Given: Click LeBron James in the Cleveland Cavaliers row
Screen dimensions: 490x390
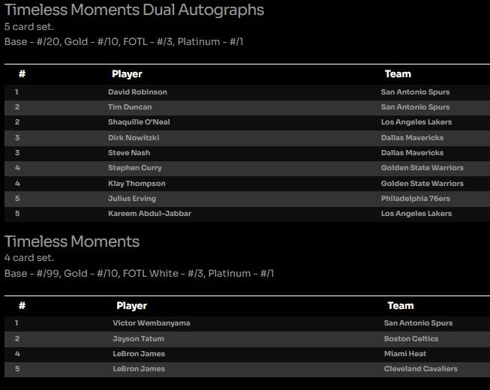Looking at the screenshot, I should coord(139,369).
